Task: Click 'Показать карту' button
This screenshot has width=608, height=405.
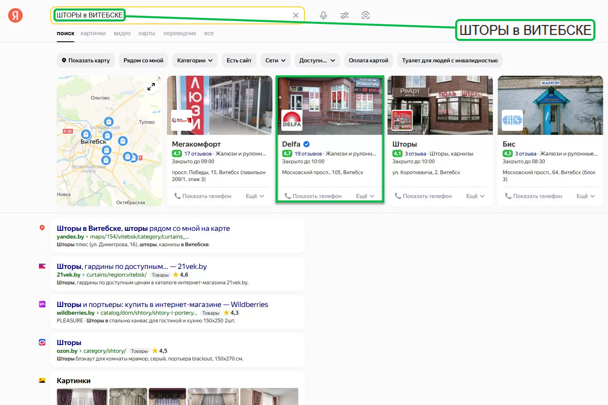Action: click(x=86, y=60)
